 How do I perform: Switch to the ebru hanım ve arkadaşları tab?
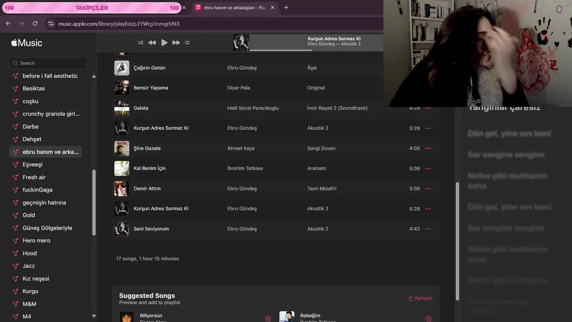234,8
